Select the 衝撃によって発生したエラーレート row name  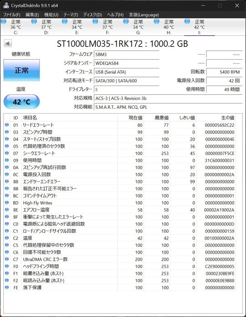coord(53,217)
